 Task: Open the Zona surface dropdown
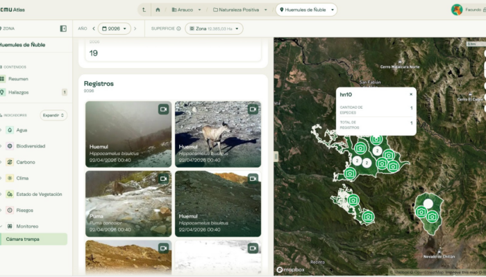(214, 29)
